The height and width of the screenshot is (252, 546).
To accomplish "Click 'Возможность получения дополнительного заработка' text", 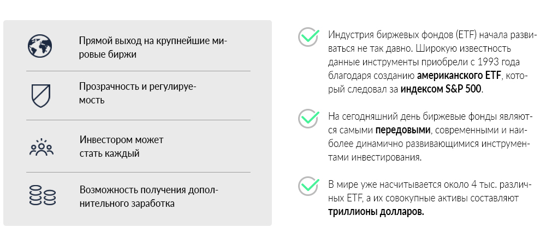I will point(149,196).
